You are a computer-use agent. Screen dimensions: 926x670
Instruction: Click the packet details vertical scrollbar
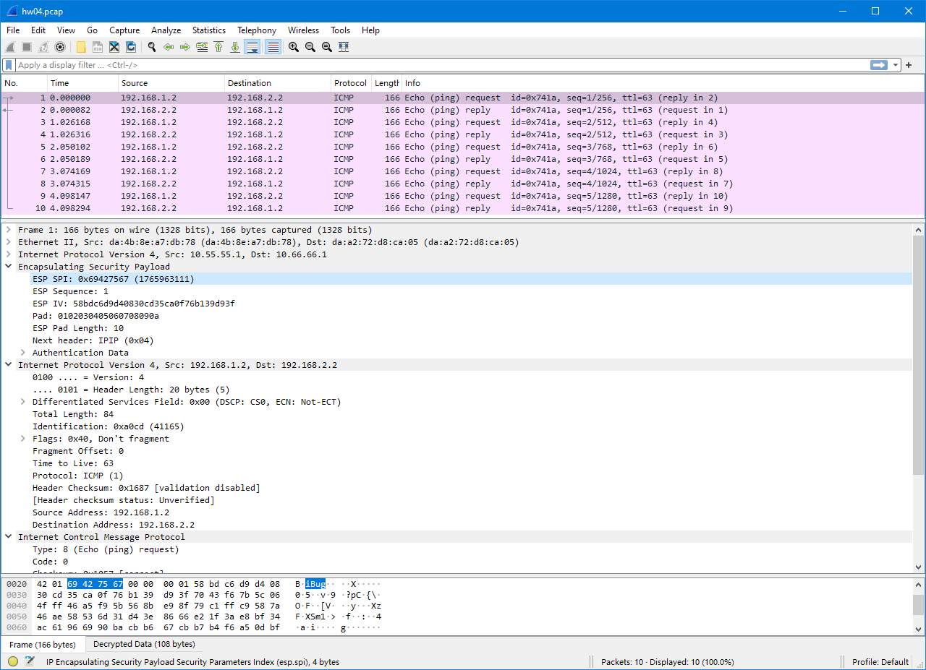click(x=919, y=398)
